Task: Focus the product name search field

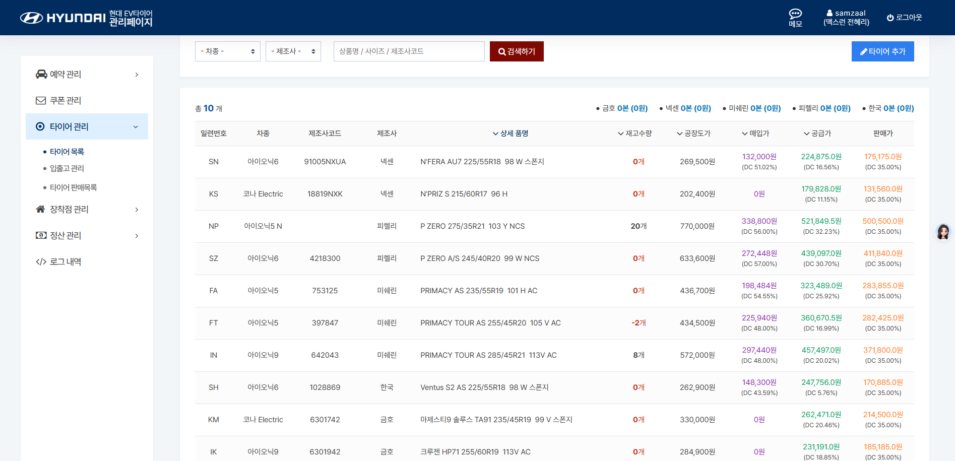Action: point(409,51)
